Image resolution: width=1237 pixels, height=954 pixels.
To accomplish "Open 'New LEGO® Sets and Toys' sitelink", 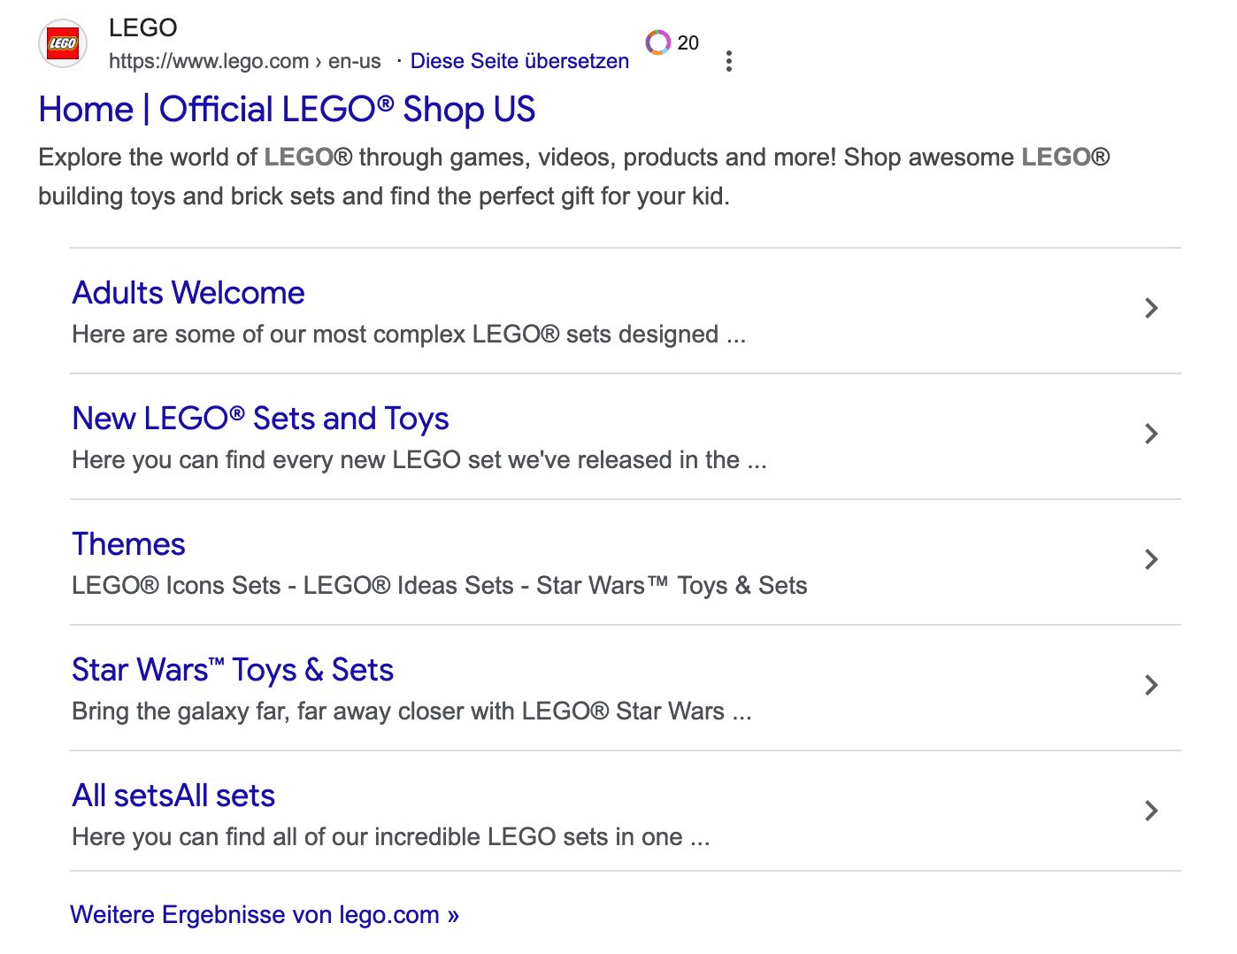I will tap(260, 419).
